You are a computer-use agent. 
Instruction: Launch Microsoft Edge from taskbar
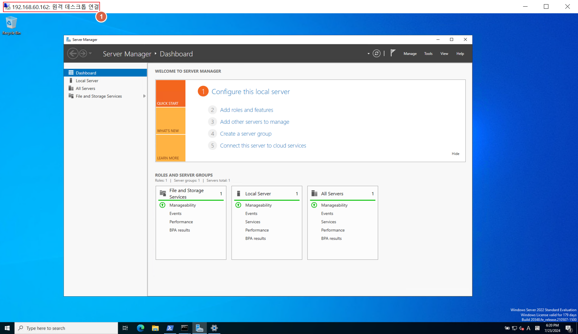point(140,328)
